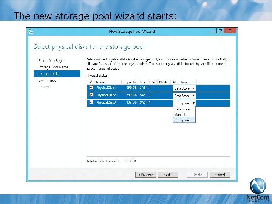The width and height of the screenshot is (272, 204).
Task: Go to the Before You Begin step
Action: 51,61
